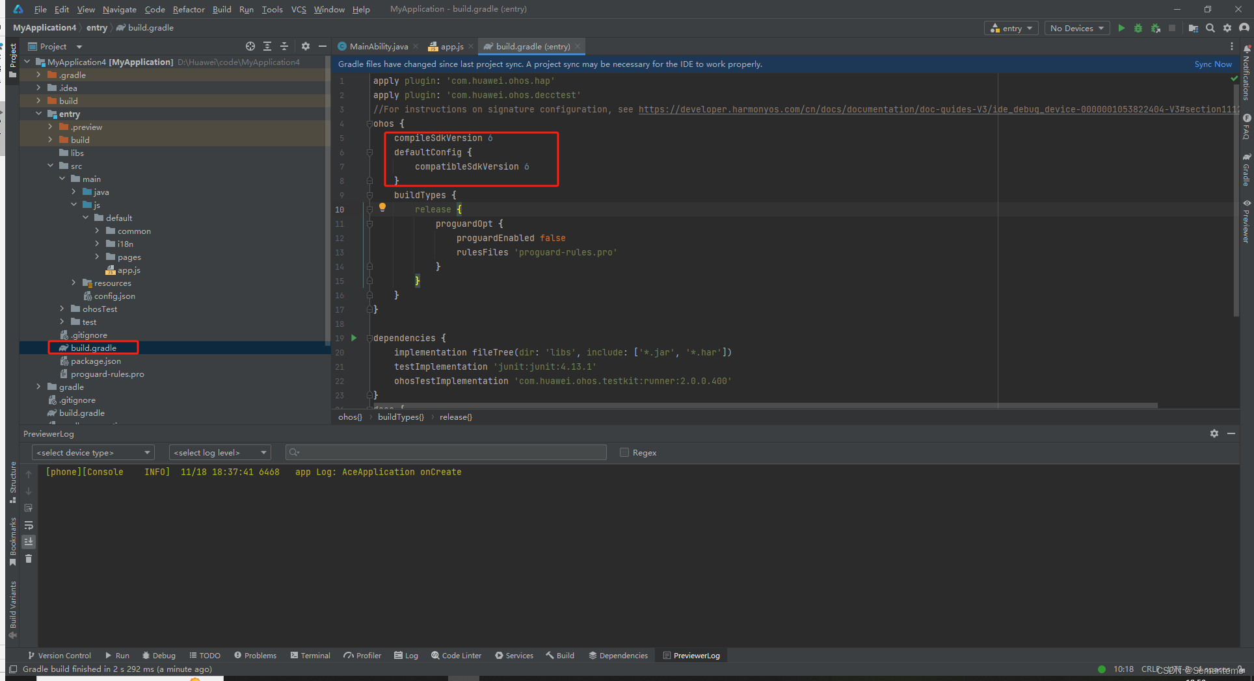Expand the ohosTest folder
The image size is (1254, 681).
(x=62, y=309)
